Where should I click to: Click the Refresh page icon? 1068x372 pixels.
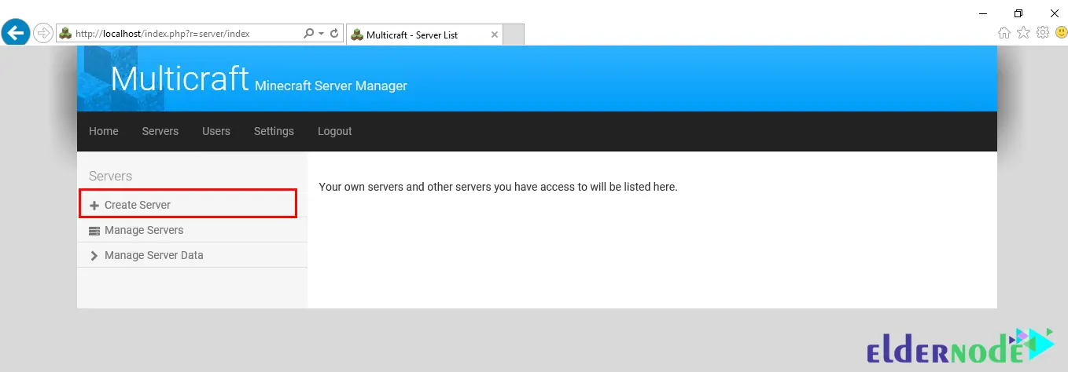tap(334, 34)
